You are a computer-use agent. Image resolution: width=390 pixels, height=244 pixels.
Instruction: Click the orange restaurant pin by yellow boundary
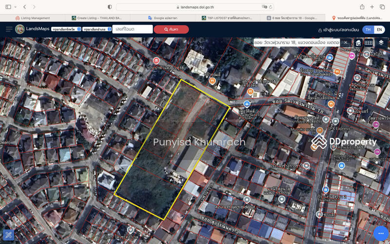[212, 81]
